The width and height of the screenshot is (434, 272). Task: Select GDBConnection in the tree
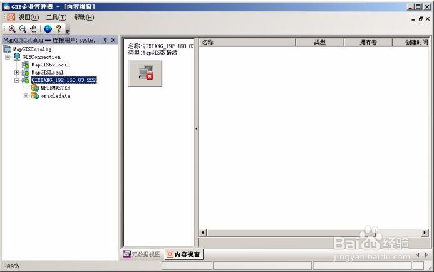(x=41, y=57)
